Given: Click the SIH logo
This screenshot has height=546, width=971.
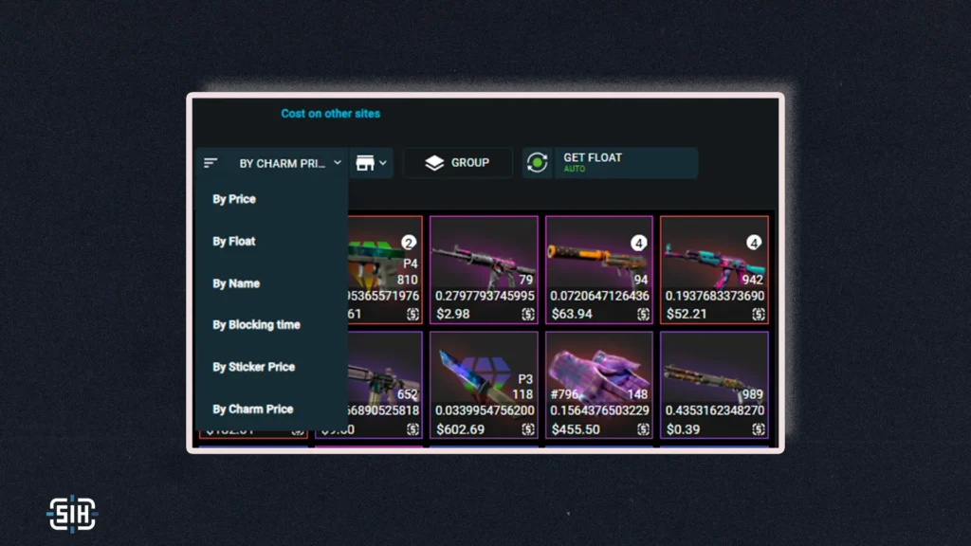Looking at the screenshot, I should (x=72, y=514).
